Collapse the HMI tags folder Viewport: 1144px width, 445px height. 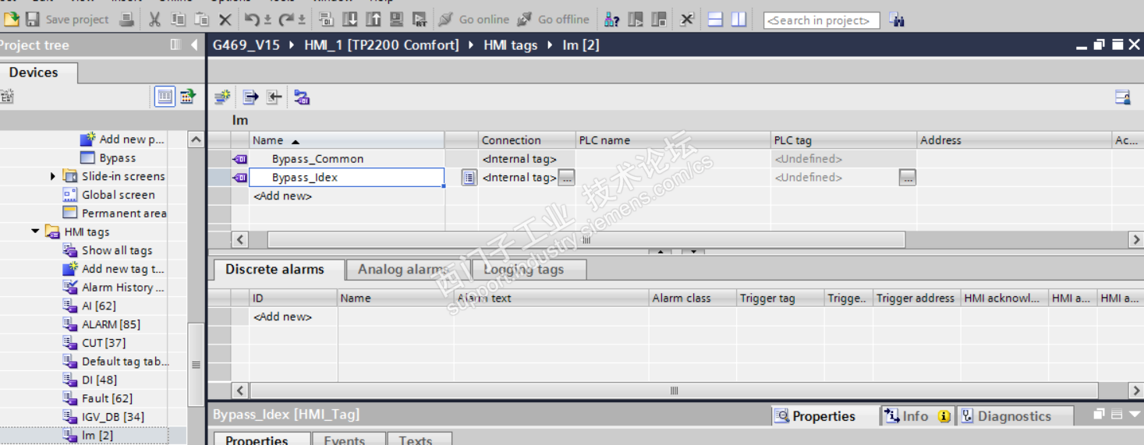pos(35,231)
